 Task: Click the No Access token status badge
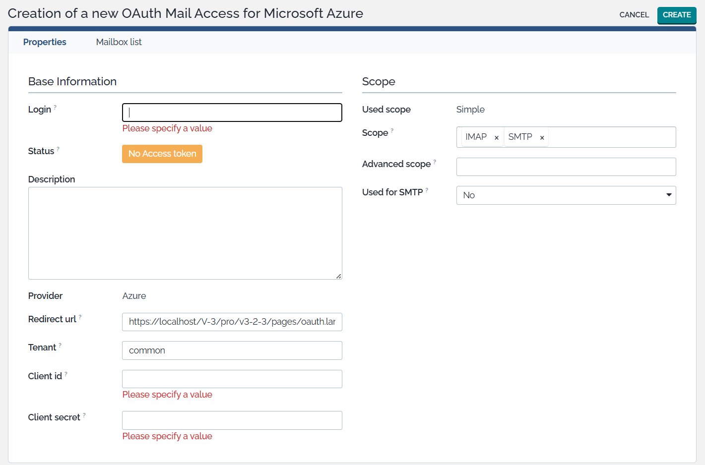click(162, 154)
